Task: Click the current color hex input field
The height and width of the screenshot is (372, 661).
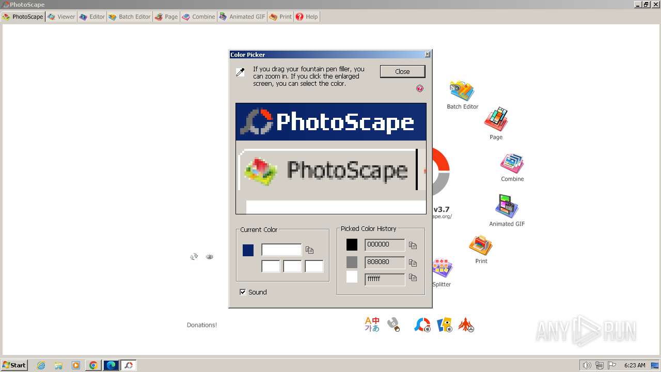Action: [x=281, y=250]
